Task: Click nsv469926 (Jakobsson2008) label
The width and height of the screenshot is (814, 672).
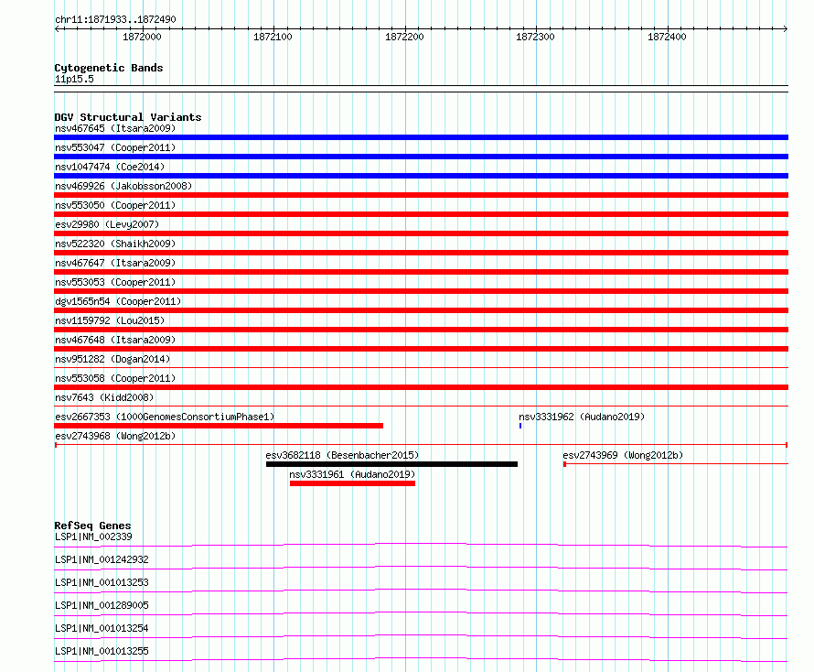Action: click(123, 186)
